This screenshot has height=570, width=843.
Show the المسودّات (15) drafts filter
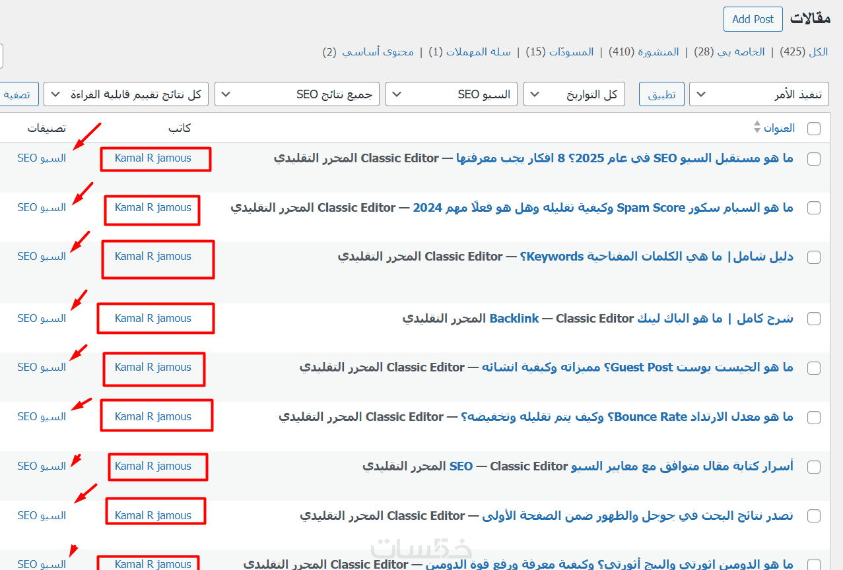point(560,51)
